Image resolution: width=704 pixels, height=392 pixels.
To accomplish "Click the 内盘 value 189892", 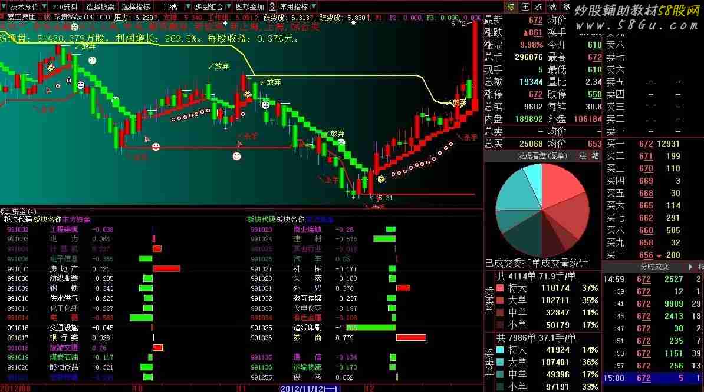I will click(x=528, y=119).
